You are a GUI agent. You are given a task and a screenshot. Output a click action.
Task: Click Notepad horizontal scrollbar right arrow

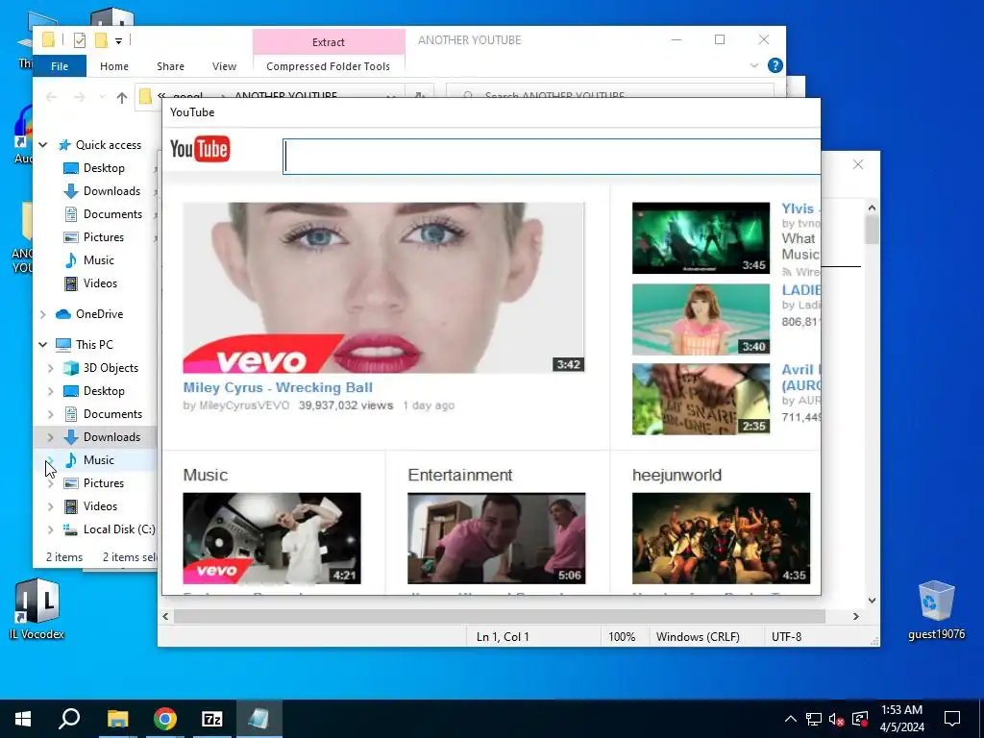click(856, 617)
